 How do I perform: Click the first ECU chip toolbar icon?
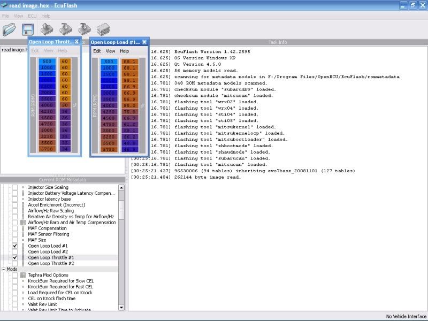[48, 29]
